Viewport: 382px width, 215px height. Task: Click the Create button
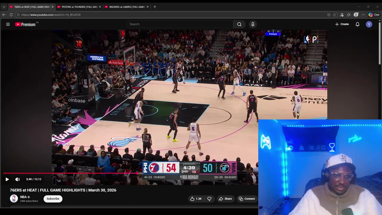(342, 24)
